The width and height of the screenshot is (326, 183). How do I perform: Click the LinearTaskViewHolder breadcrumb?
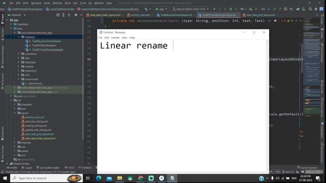pos(60,9)
